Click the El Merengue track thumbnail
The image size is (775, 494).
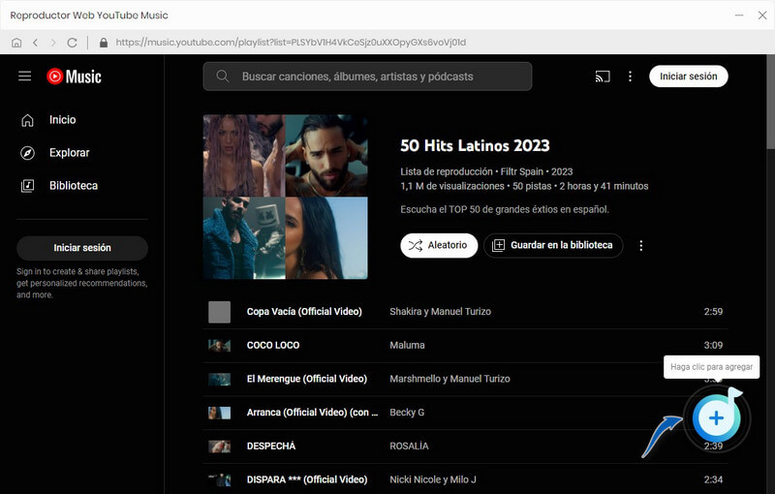point(220,379)
